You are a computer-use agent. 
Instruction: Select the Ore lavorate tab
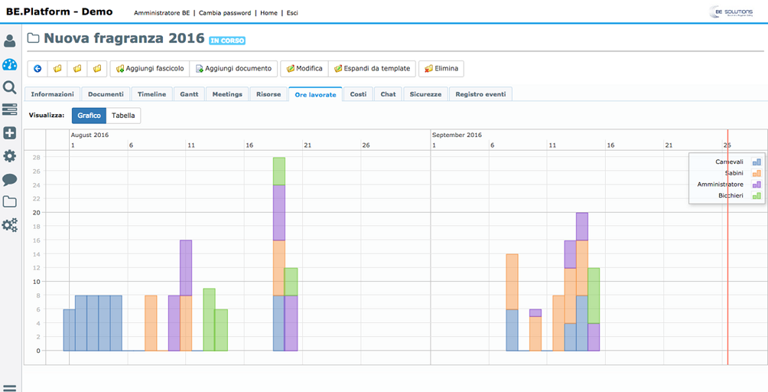[315, 95]
